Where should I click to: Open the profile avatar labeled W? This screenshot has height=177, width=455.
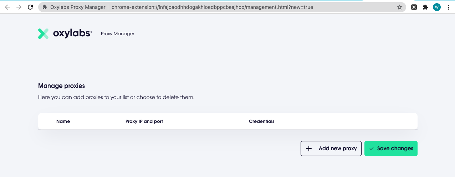[x=437, y=7]
